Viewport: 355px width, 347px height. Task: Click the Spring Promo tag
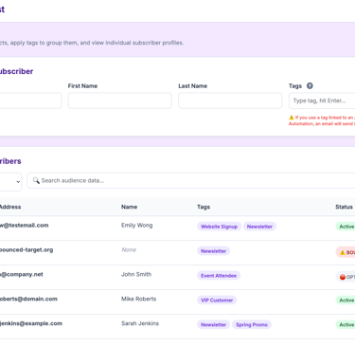click(252, 324)
